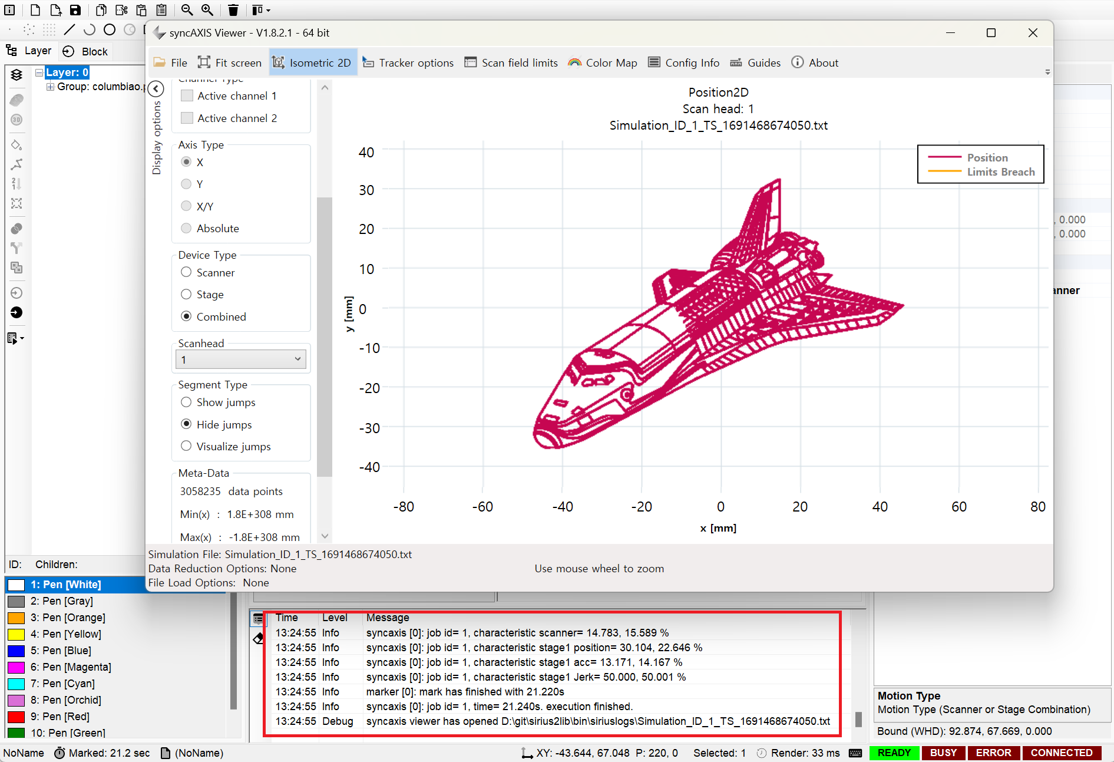The width and height of the screenshot is (1114, 762).
Task: Select the Stage device type radio button
Action: [186, 294]
